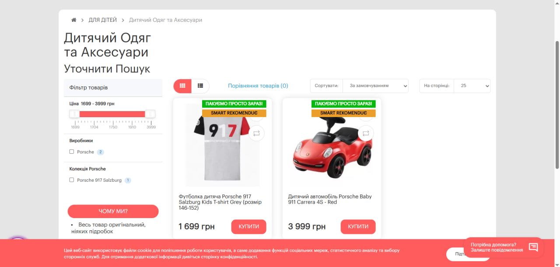The image size is (560, 267).
Task: Click the ЧОМУ МИ? button
Action: 113,212
